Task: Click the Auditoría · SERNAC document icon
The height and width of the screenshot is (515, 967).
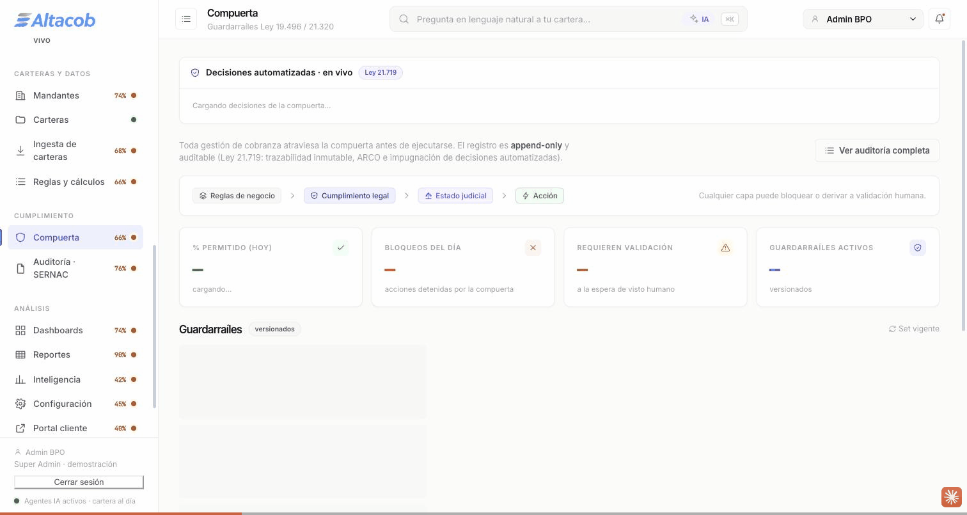Action: [20, 268]
